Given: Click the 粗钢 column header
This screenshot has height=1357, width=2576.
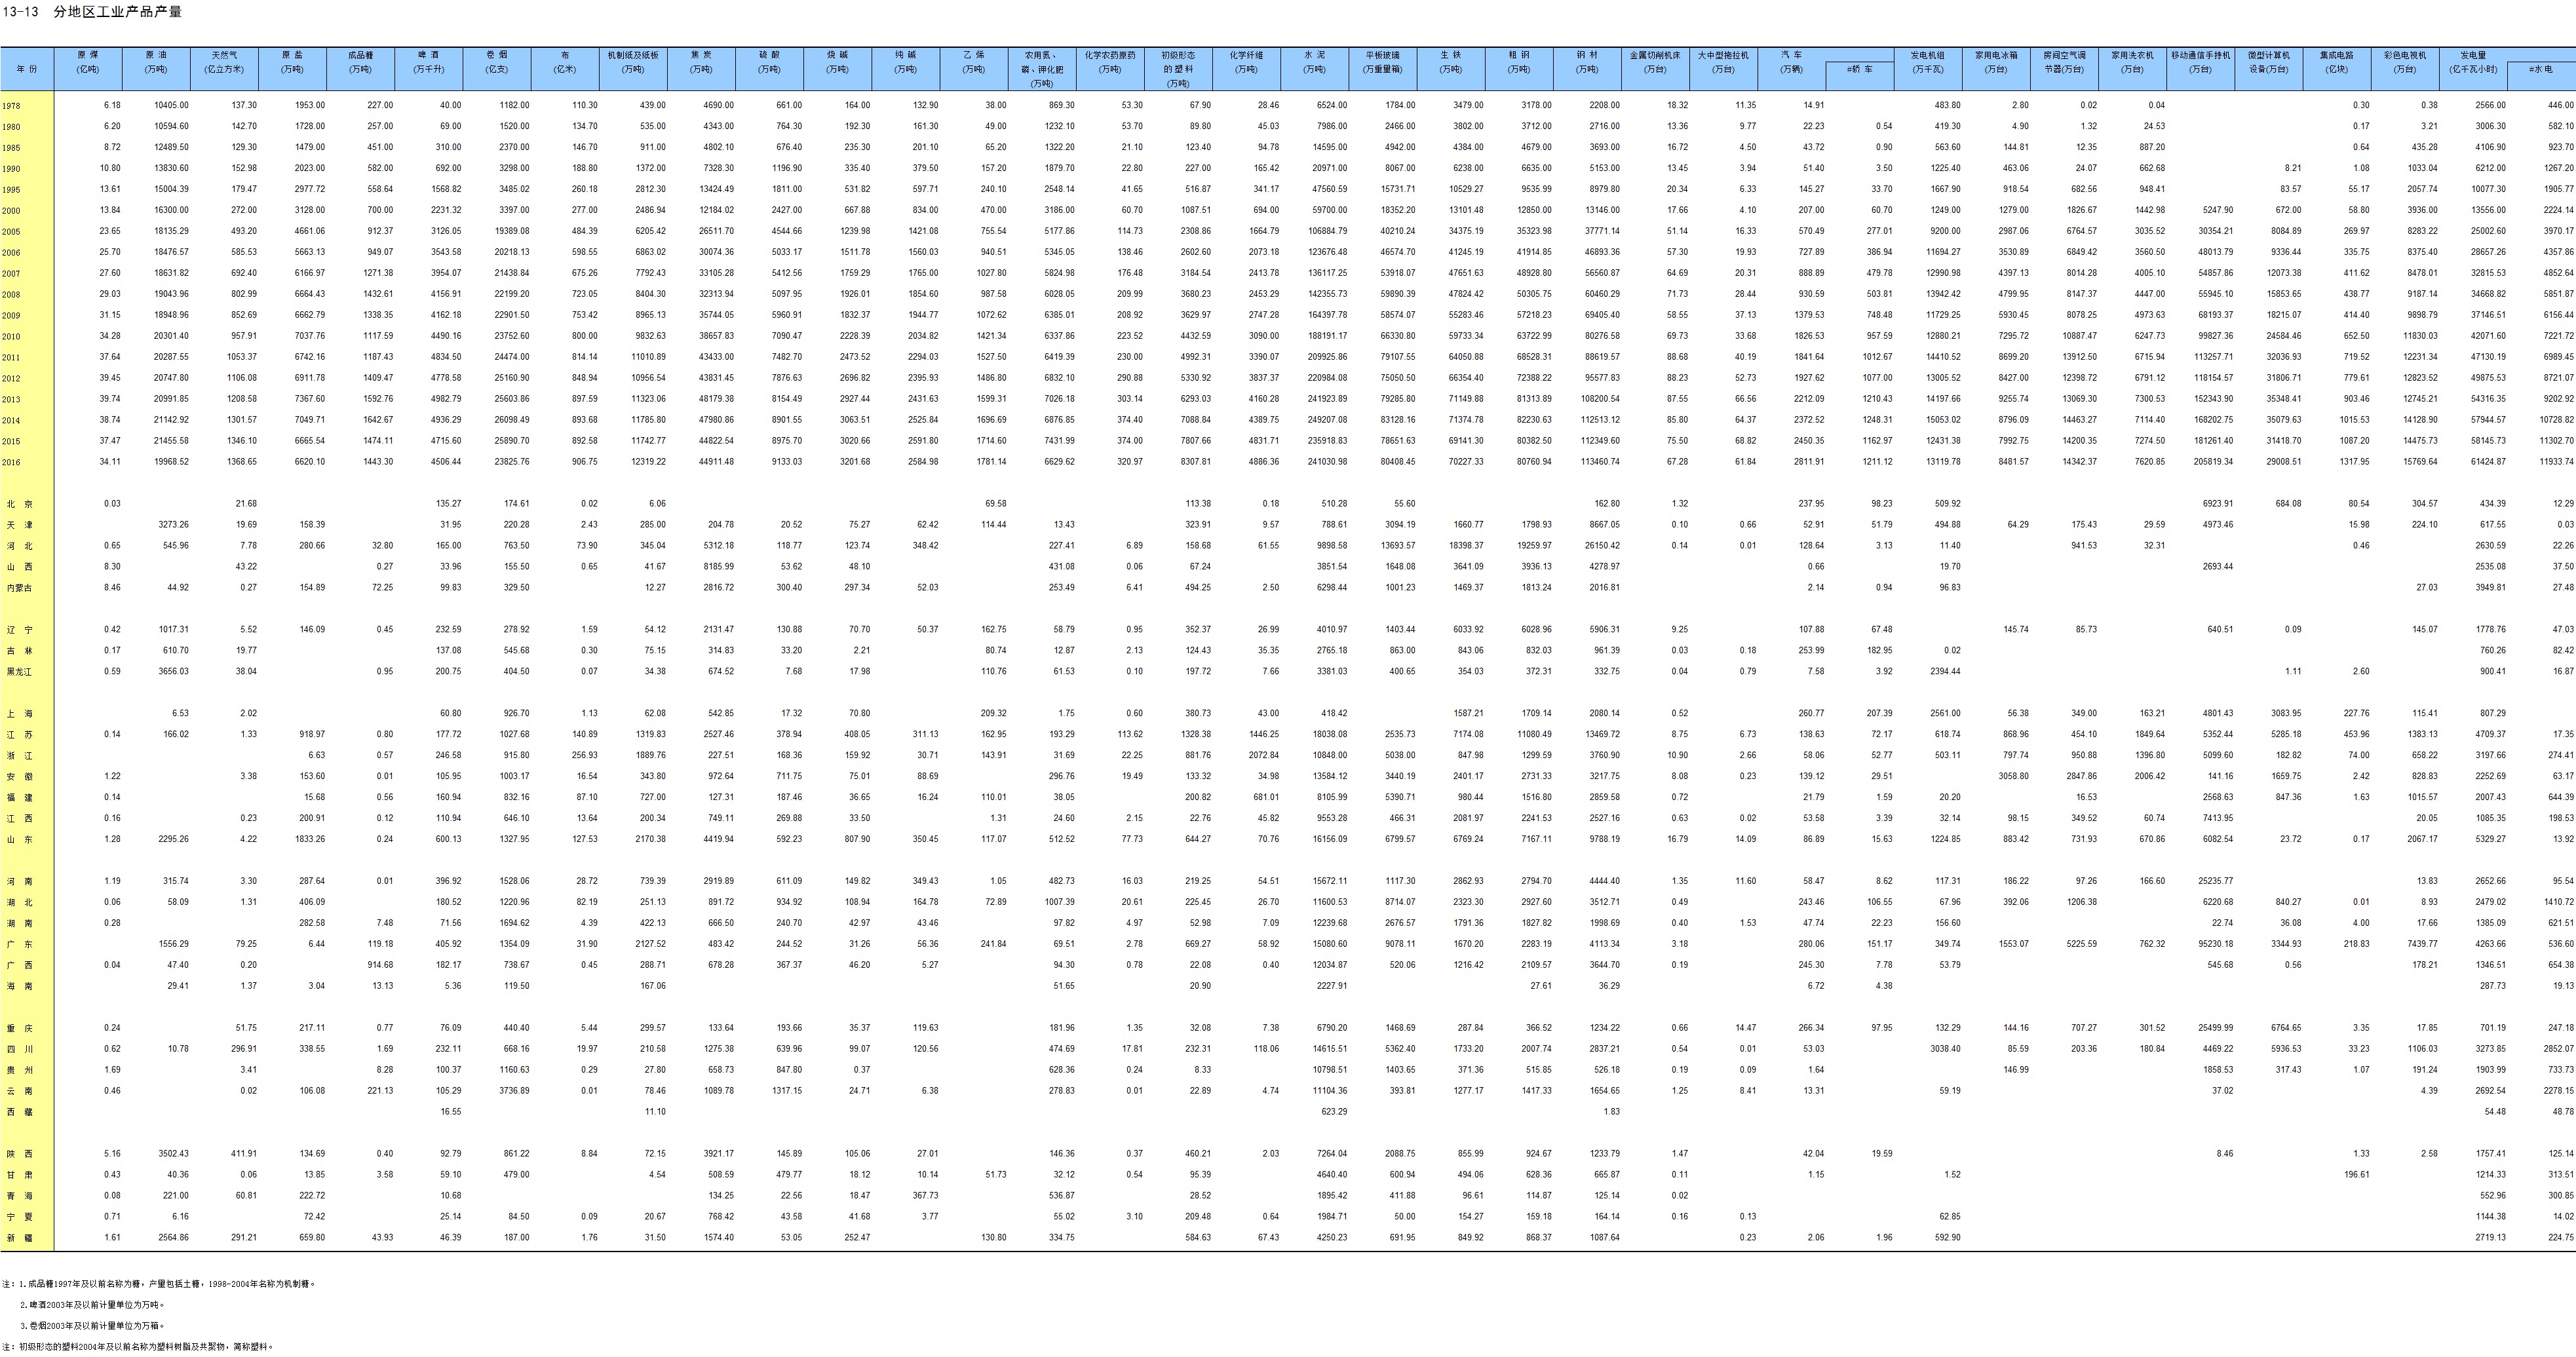Looking at the screenshot, I should pyautogui.click(x=1518, y=69).
